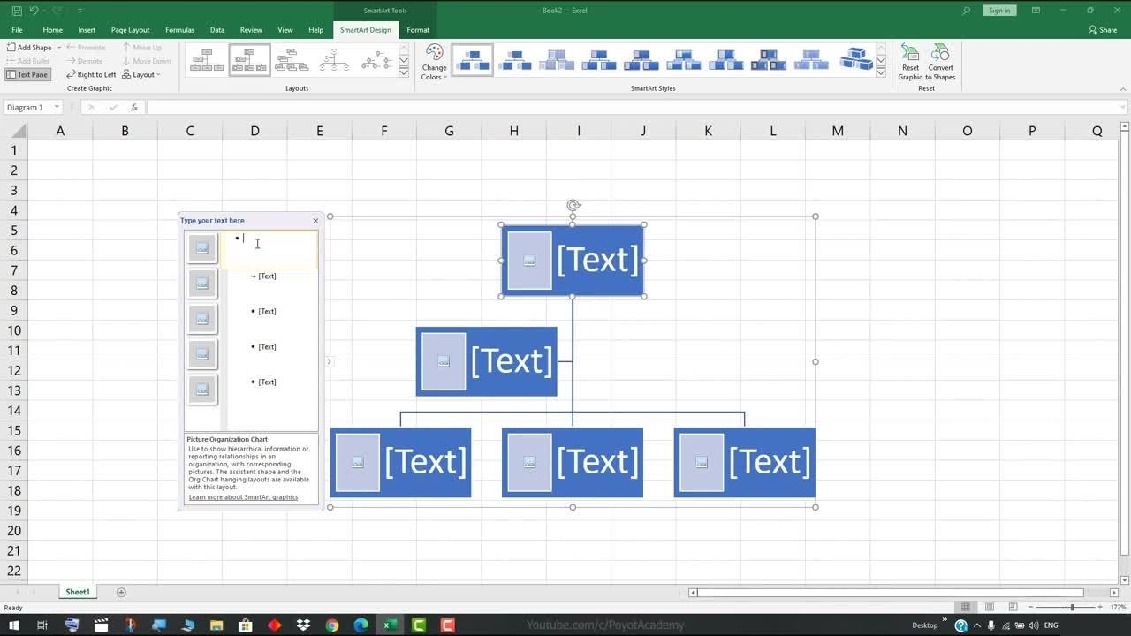The image size is (1131, 636).
Task: Adjust the zoom slider in status bar
Action: (1072, 608)
